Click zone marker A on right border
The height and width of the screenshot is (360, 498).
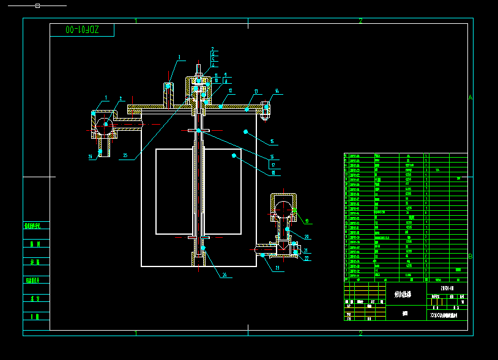(470, 98)
